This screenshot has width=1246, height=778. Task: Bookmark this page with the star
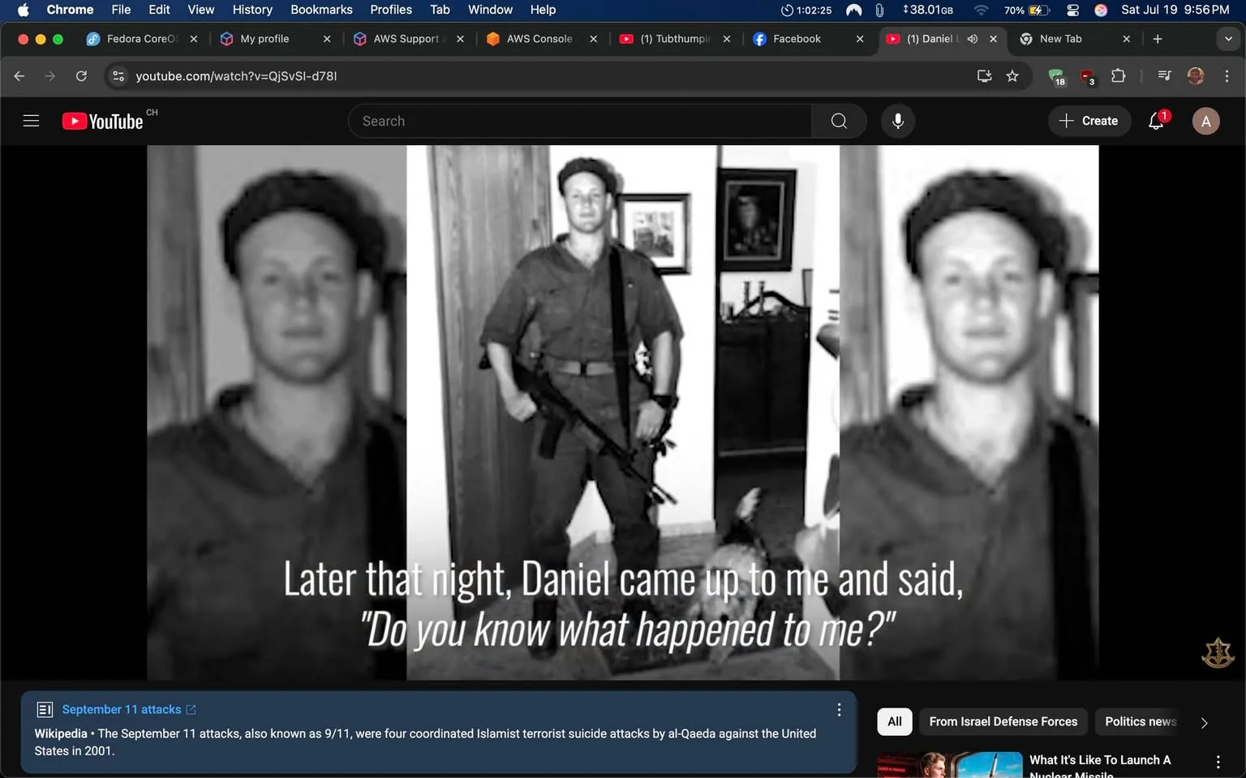click(x=1012, y=75)
